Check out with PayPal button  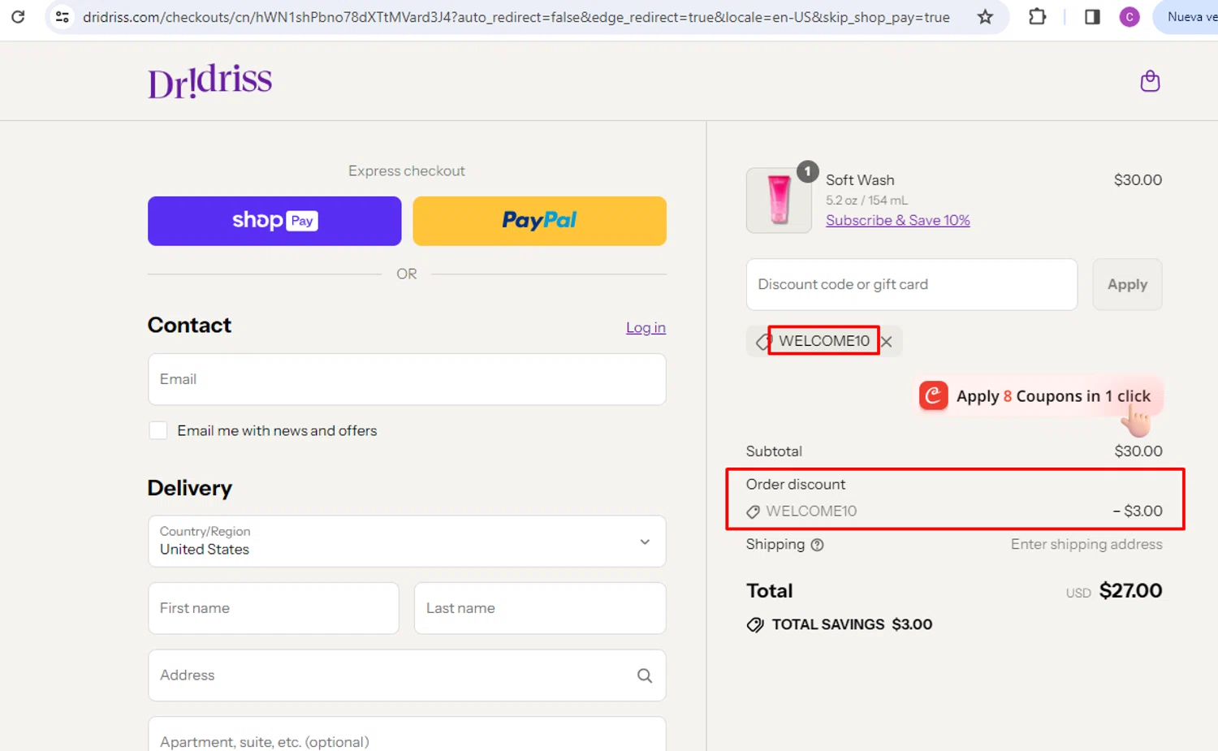click(539, 221)
